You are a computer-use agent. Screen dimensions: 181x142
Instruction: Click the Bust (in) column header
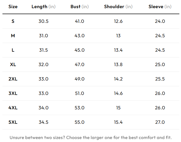coord(79,7)
